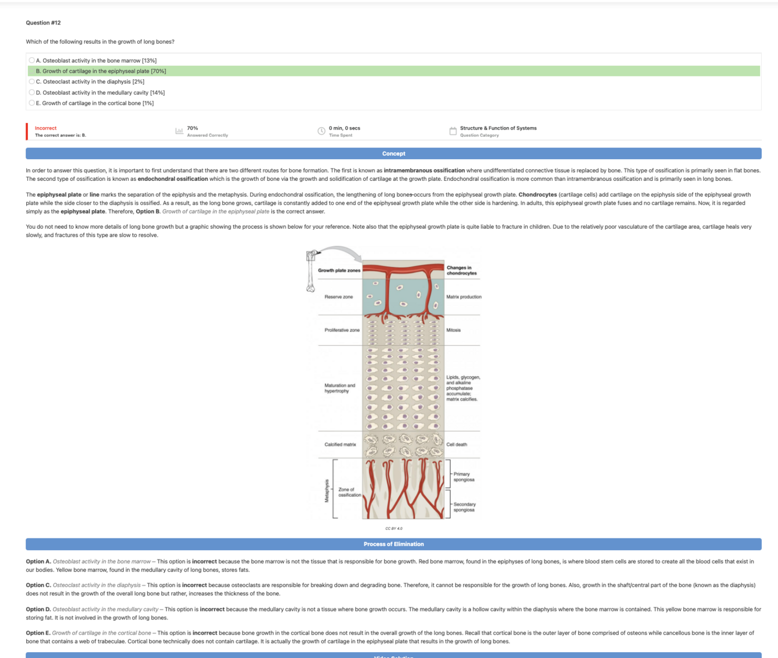
Task: Click the Concept section header bar
Action: tap(394, 153)
